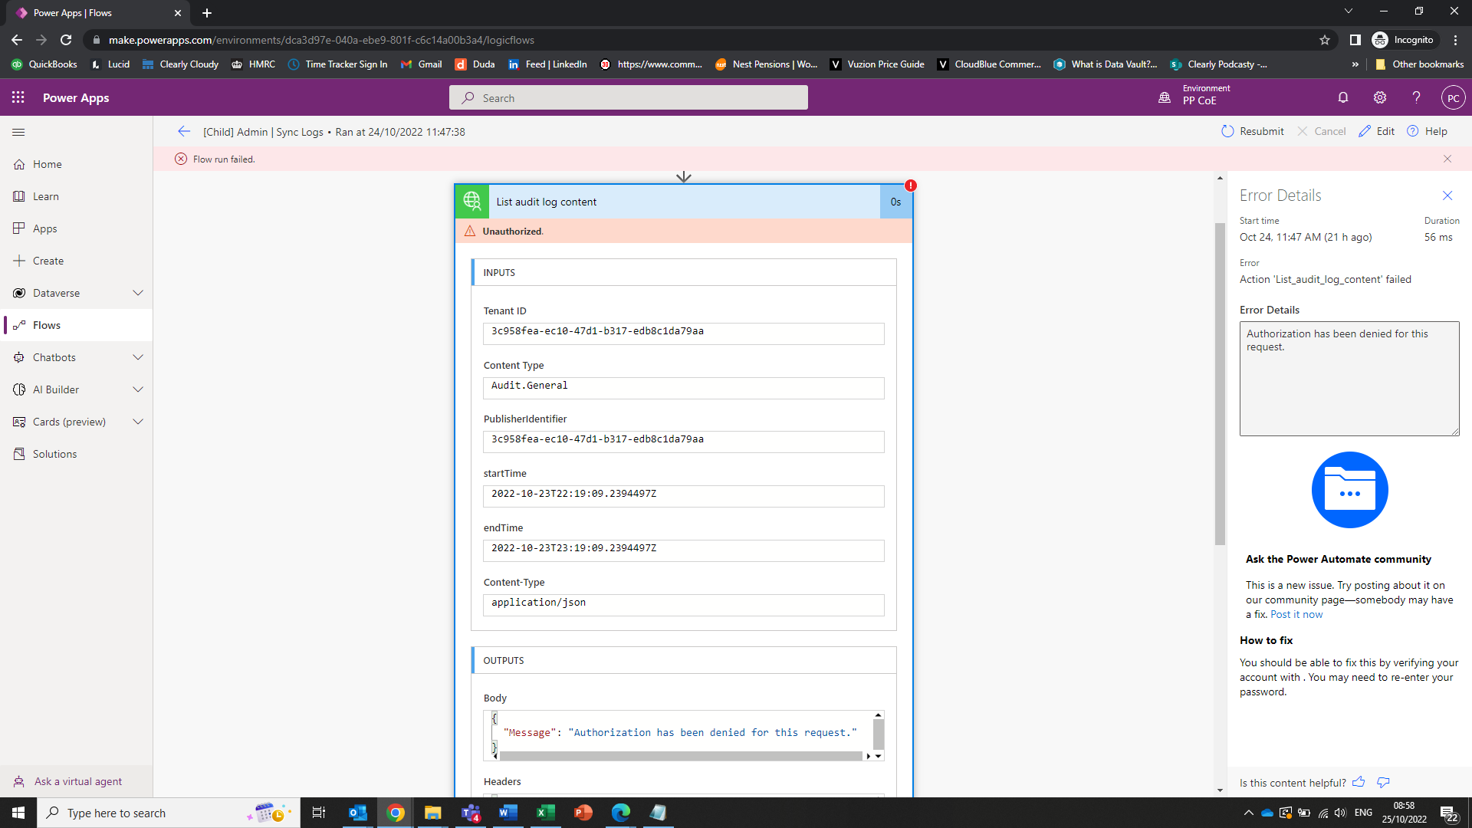1472x828 pixels.
Task: Go back using the run header arrow
Action: (x=184, y=132)
